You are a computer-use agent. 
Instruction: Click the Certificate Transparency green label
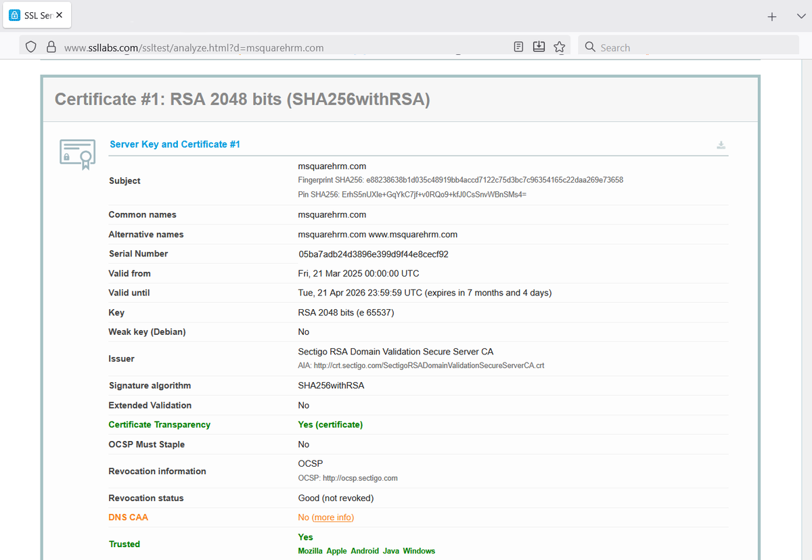tap(160, 425)
